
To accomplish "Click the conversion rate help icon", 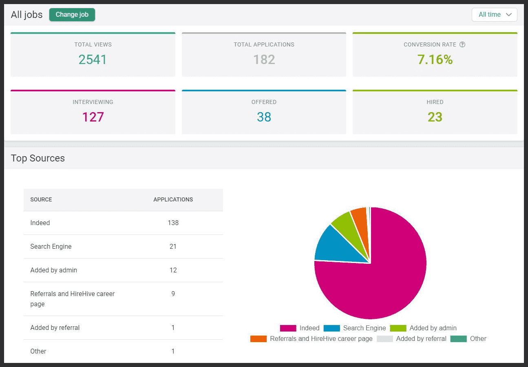I will pos(462,45).
